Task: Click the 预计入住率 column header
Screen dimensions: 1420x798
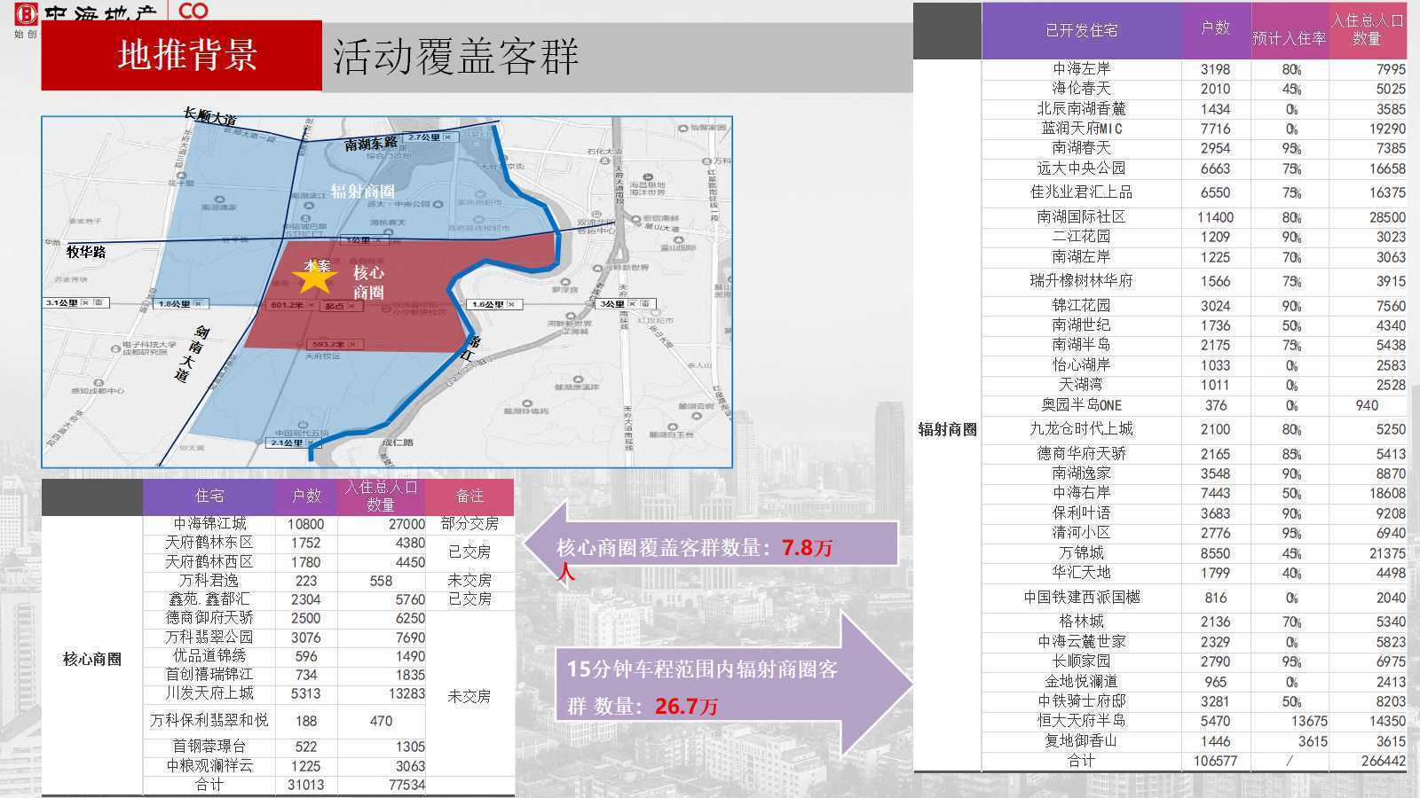Action: (1289, 39)
